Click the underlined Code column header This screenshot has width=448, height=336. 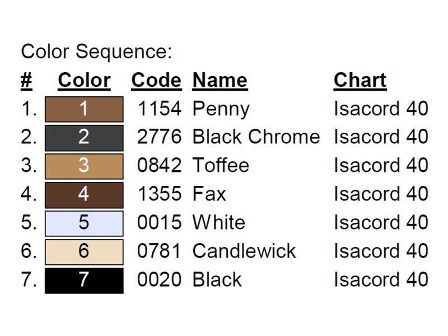[156, 81]
